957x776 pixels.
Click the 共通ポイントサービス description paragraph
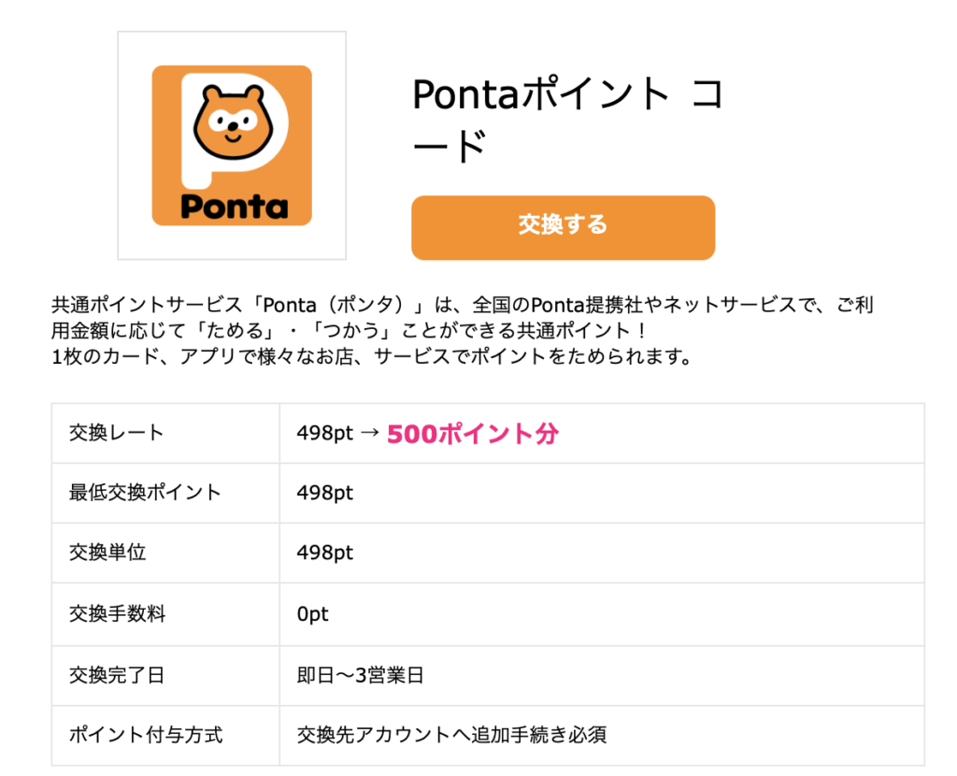[462, 330]
